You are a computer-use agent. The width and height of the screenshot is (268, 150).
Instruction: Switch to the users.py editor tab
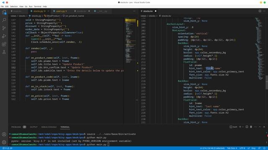pyautogui.click(x=60, y=11)
